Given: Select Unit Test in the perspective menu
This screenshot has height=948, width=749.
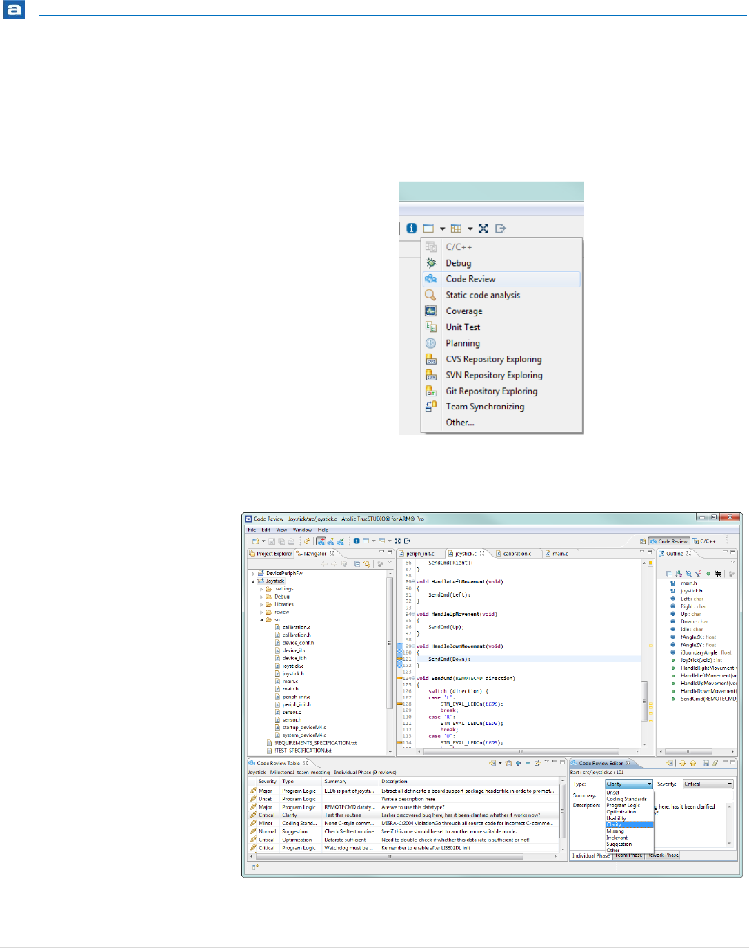Looking at the screenshot, I should (501, 327).
